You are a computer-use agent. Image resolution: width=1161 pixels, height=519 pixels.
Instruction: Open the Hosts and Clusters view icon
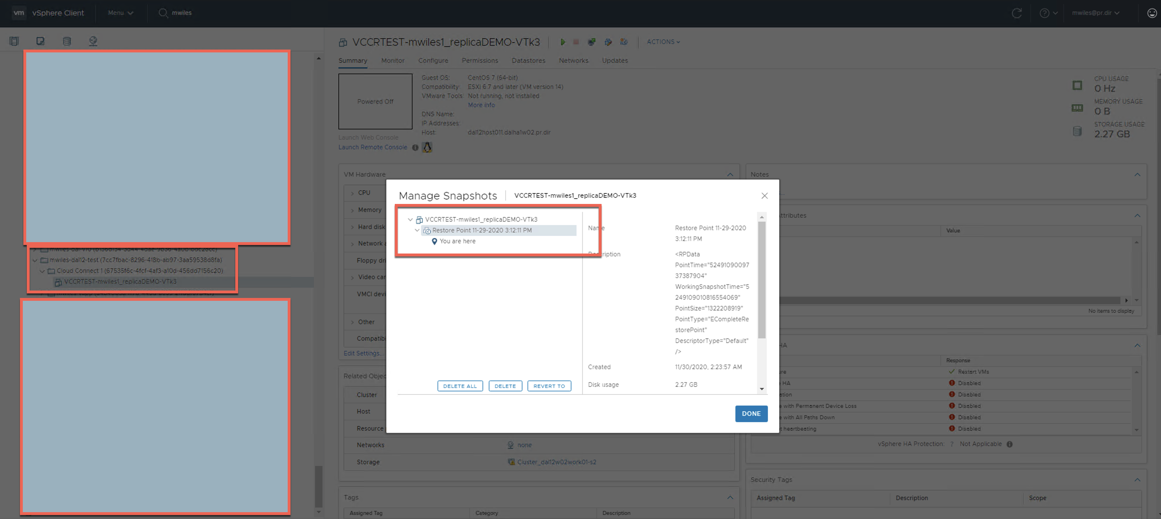[14, 41]
